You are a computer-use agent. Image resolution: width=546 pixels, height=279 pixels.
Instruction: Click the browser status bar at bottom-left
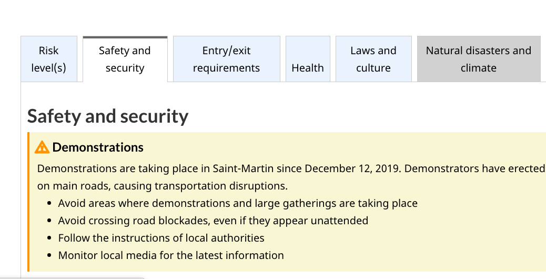coord(72,278)
